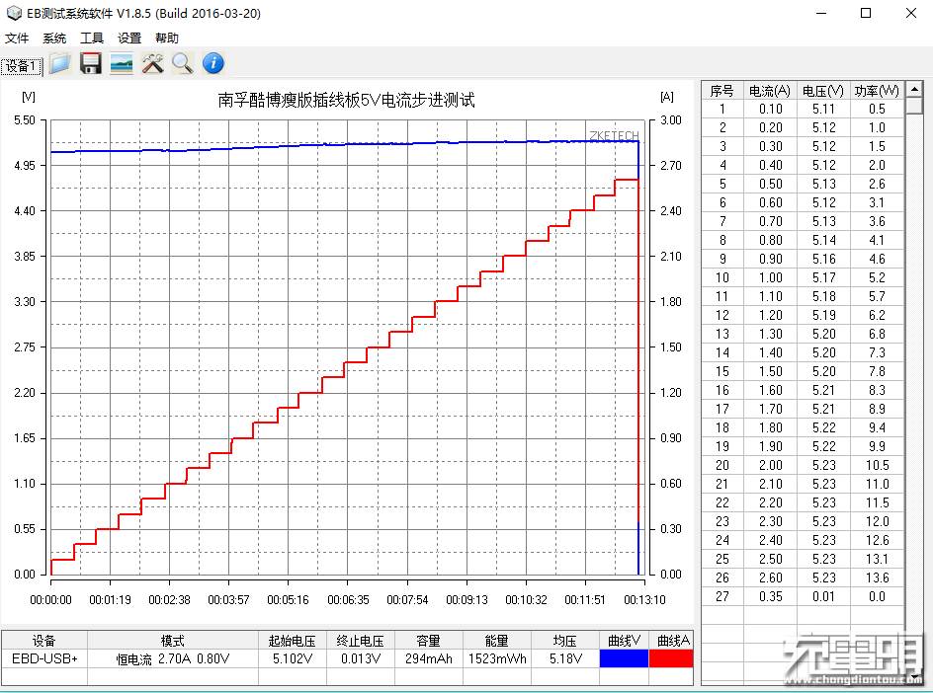Click the open folder toolbar icon
This screenshot has height=693, width=933.
(x=60, y=63)
